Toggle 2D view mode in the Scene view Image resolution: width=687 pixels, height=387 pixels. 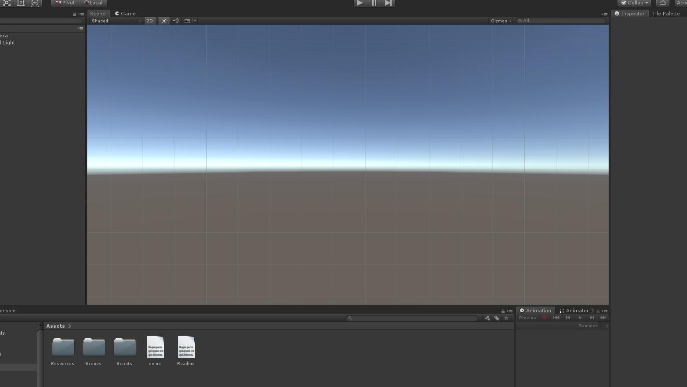click(x=150, y=21)
